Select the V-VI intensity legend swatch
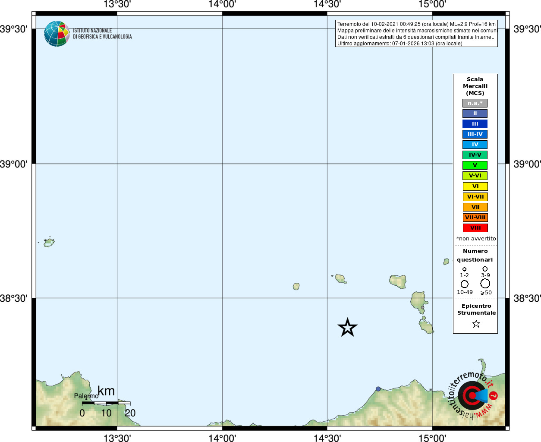 475,176
